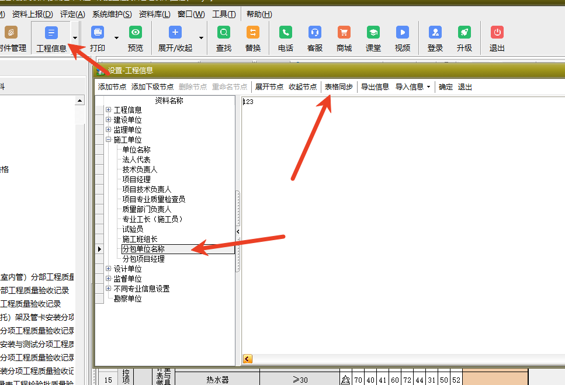Click 确定 in the dialog toolbar
This screenshot has width=565, height=385.
[x=446, y=87]
